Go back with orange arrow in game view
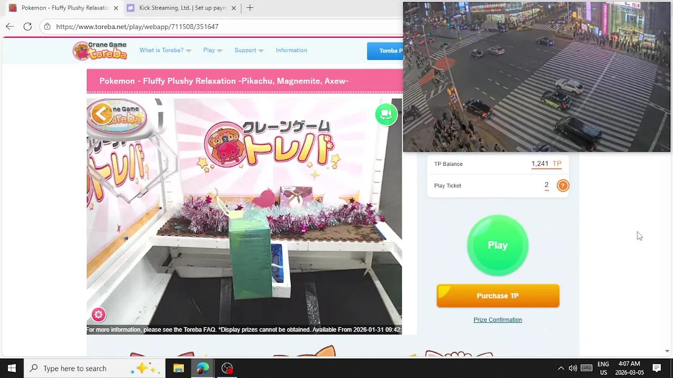Screen dimensions: 673x378 click(101, 113)
